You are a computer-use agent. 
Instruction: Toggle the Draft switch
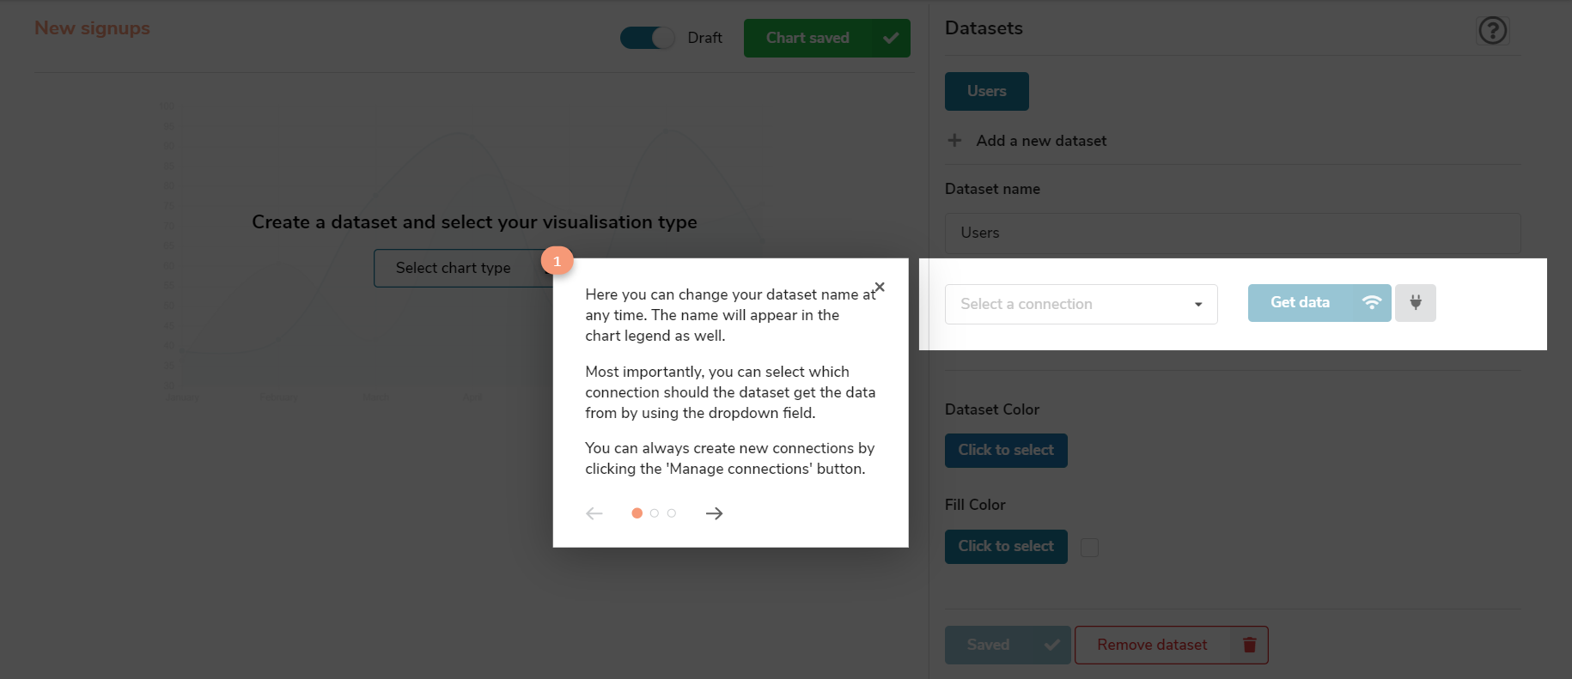point(648,38)
